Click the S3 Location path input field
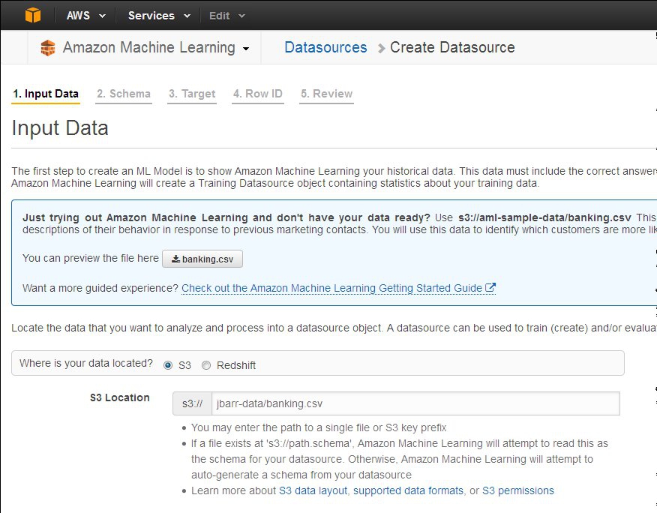This screenshot has height=513, width=657. 415,403
